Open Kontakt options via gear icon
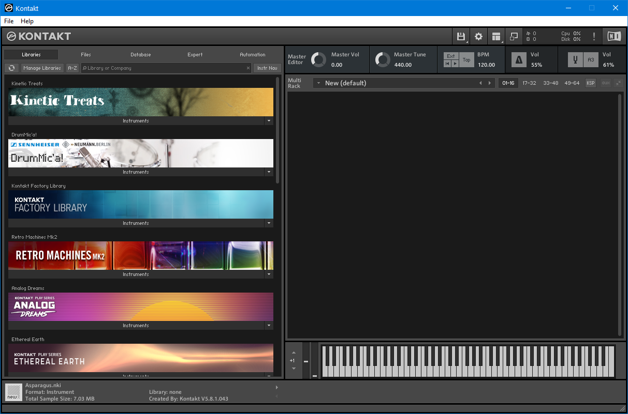Screen dimensions: 628x414 (478, 36)
